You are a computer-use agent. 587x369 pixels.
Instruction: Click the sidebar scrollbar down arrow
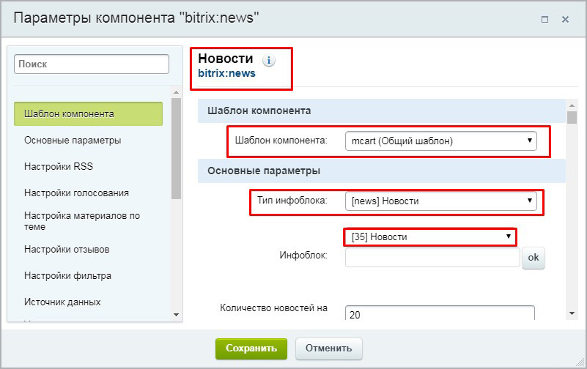point(176,314)
